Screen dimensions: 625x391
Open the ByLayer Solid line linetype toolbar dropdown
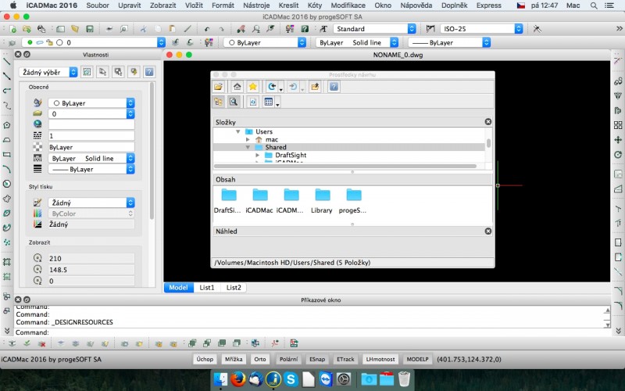(357, 42)
